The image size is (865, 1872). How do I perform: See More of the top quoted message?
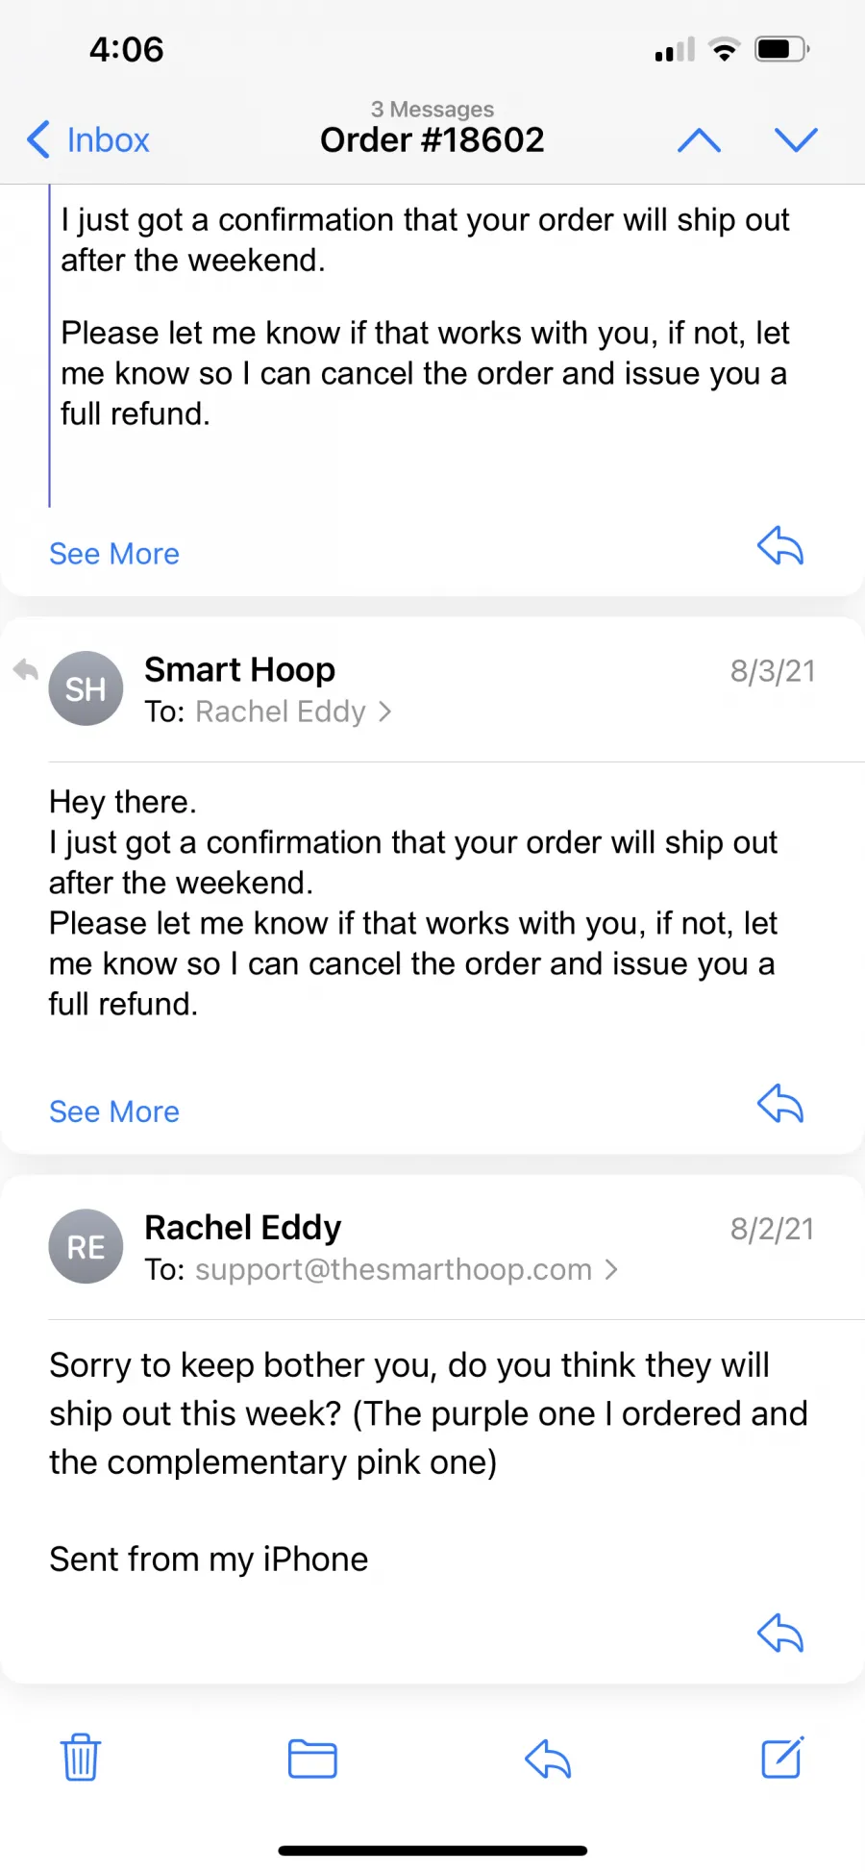pyautogui.click(x=114, y=554)
